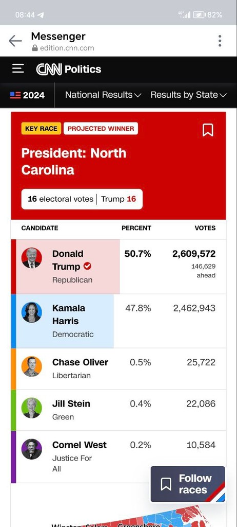Screen dimensions: 237x527
Task: Open the Politics section link
Action: click(83, 69)
